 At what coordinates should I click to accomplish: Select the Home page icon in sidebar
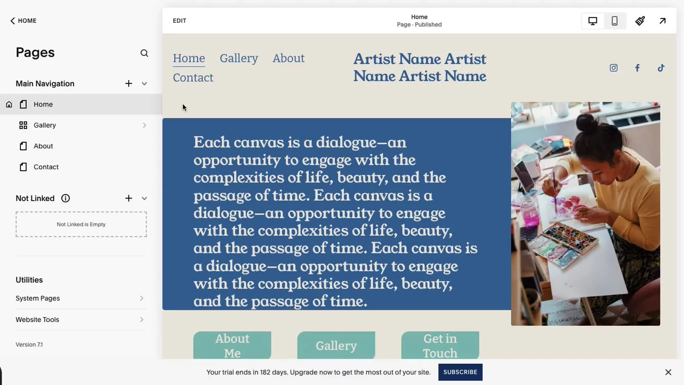pyautogui.click(x=23, y=104)
